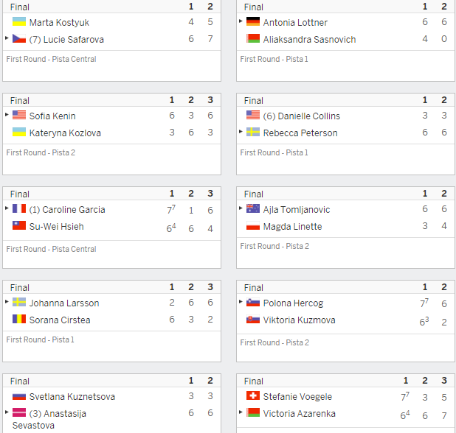Click the Swedish flag next to Rebecca Peterson
Image resolution: width=456 pixels, height=433 pixels.
click(x=253, y=132)
